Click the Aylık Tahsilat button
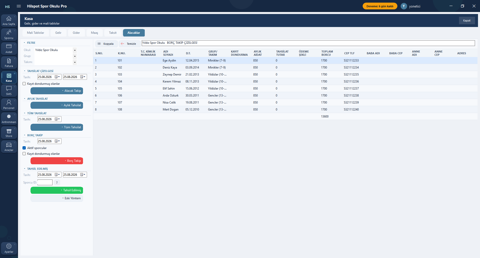The image size is (480, 258). 57,105
